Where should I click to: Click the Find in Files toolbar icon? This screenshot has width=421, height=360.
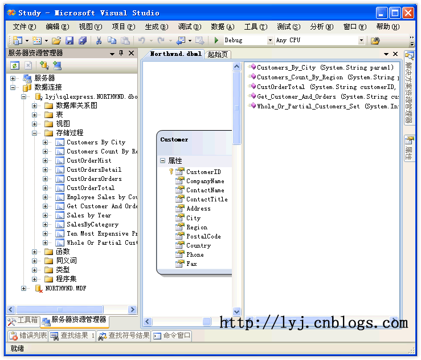click(x=375, y=41)
